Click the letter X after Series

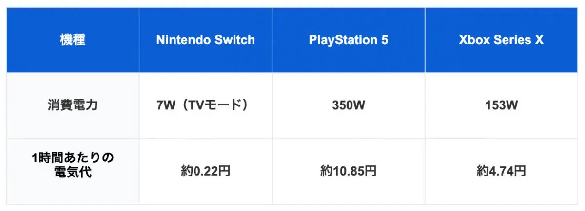point(539,40)
